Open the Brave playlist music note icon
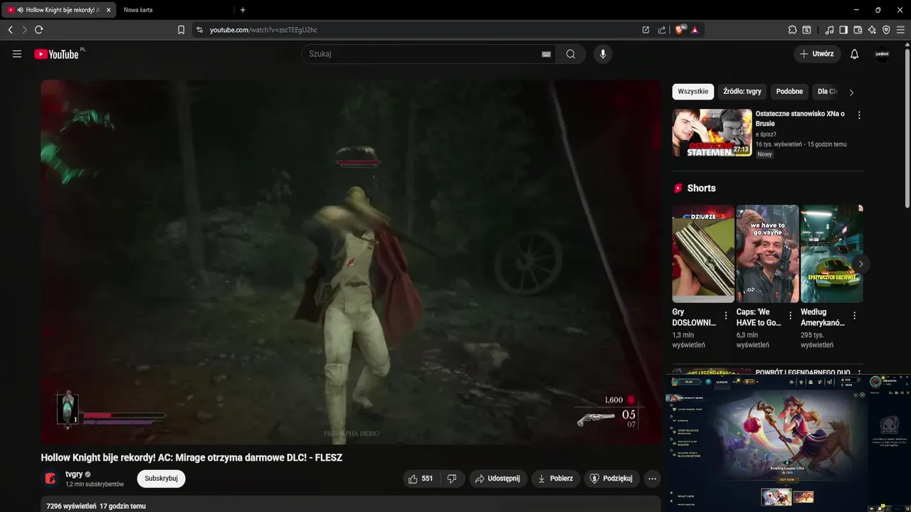911x512 pixels. (x=829, y=30)
